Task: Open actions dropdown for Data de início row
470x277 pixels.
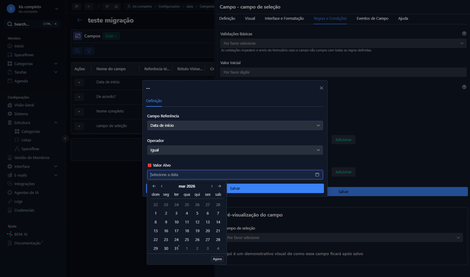Action: [x=79, y=82]
